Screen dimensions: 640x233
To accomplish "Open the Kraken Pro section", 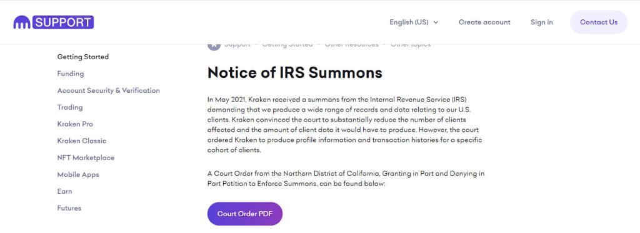I will pos(75,124).
